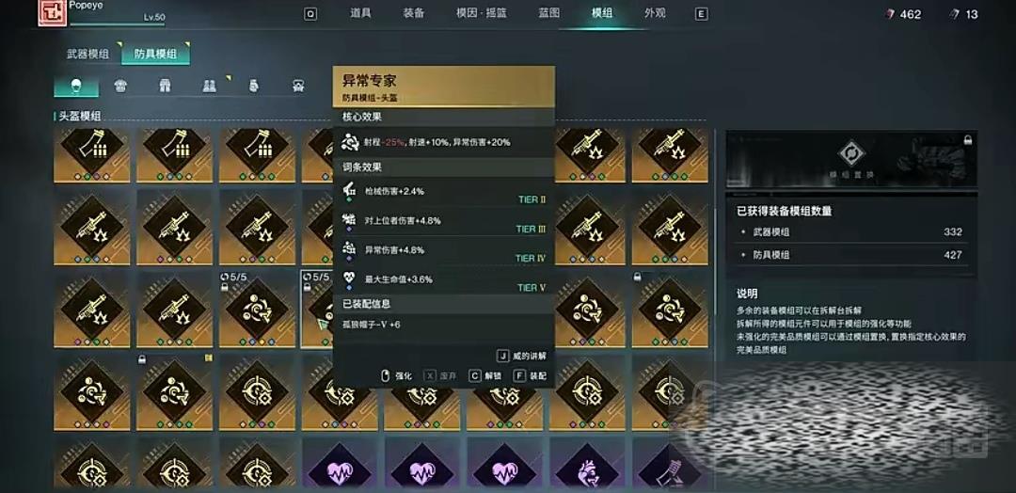
Task: Toggle the lock icon on swap panel
Action: (967, 139)
